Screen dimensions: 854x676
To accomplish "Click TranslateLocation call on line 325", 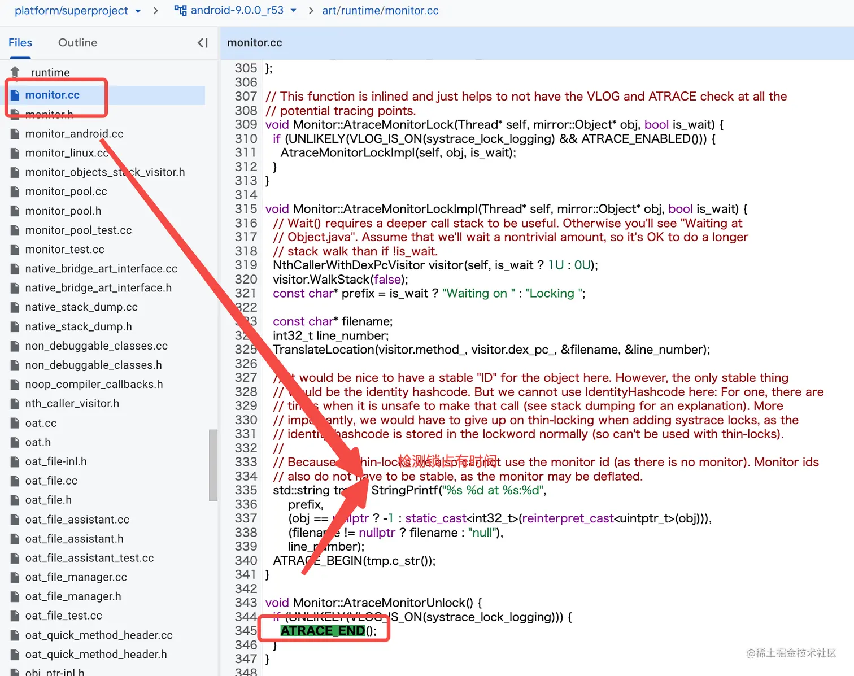I will (x=324, y=350).
